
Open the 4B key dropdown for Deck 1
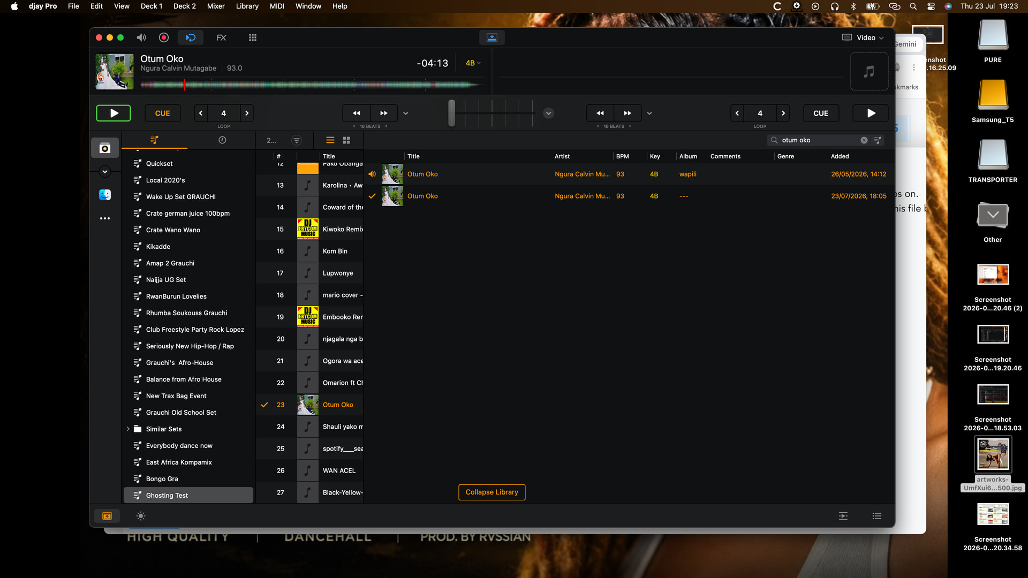[473, 63]
